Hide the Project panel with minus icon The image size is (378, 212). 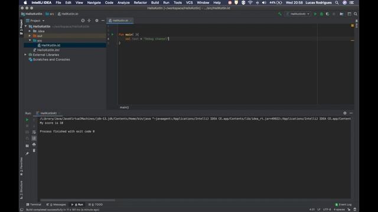(103, 21)
